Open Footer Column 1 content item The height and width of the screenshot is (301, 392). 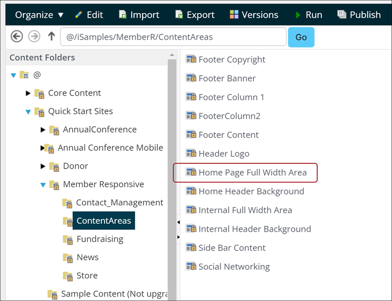click(231, 97)
